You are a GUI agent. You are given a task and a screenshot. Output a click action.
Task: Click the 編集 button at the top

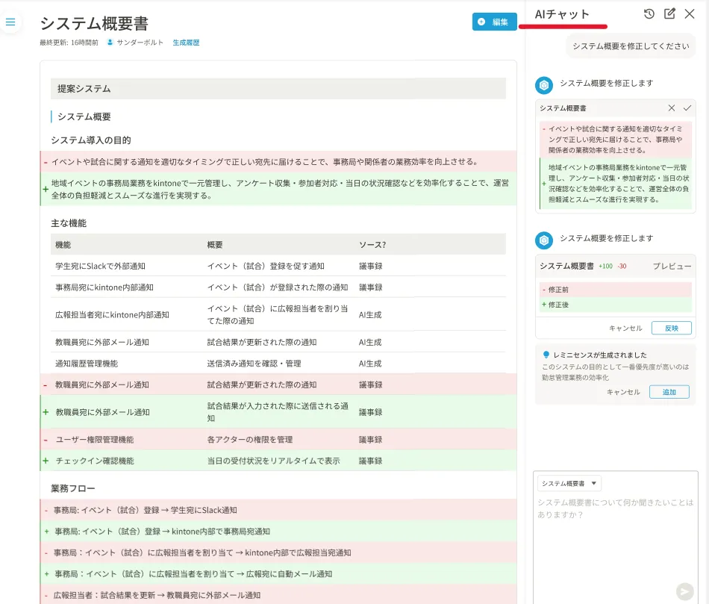pos(494,22)
